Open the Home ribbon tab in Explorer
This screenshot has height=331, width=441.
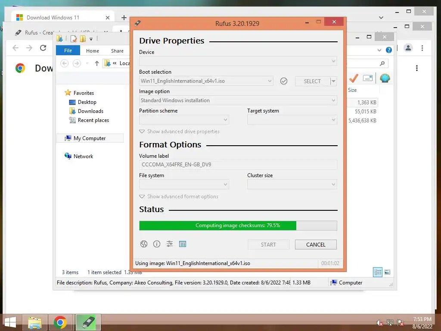pos(93,51)
